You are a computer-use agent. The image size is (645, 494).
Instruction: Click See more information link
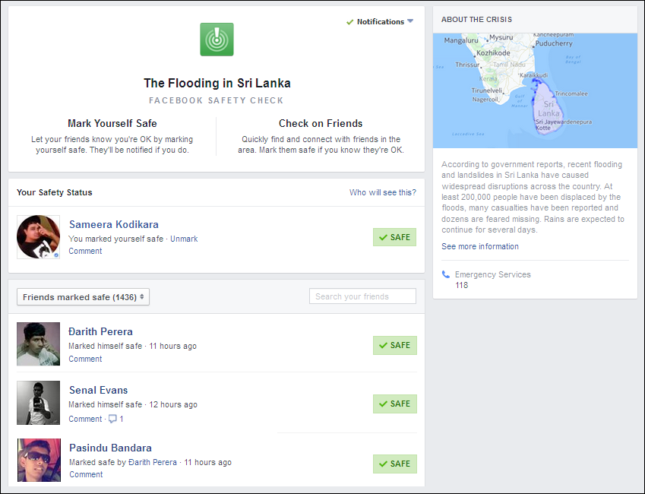click(x=480, y=246)
